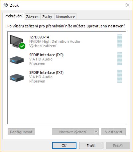The image size is (133, 152).
Task: Click the level meter beside SPDIF Interface (TX0)
Action: (120, 58)
